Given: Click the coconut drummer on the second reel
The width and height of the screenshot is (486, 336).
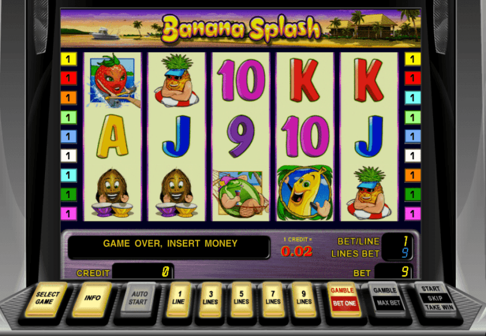Looking at the screenshot, I should coord(176,193).
